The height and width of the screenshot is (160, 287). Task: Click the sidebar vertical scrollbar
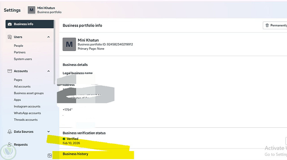55,52
